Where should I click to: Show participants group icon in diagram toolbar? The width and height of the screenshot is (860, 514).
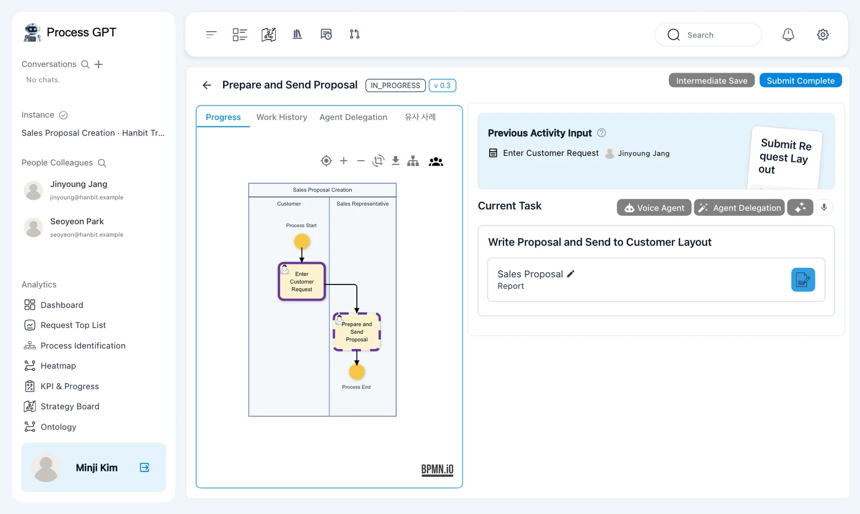[436, 161]
